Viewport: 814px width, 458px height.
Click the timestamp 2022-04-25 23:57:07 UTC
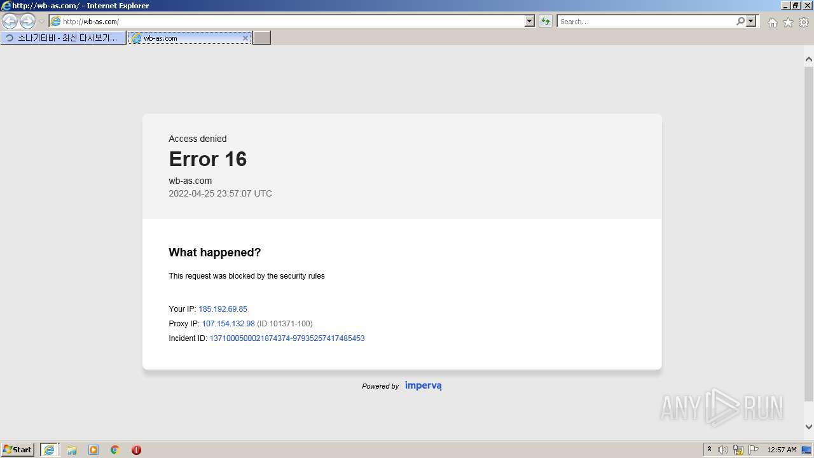click(x=221, y=193)
